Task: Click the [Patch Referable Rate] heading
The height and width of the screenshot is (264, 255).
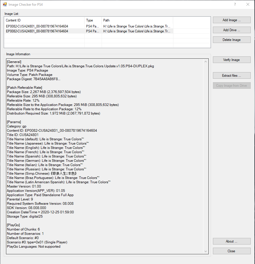Action: coord(24,88)
